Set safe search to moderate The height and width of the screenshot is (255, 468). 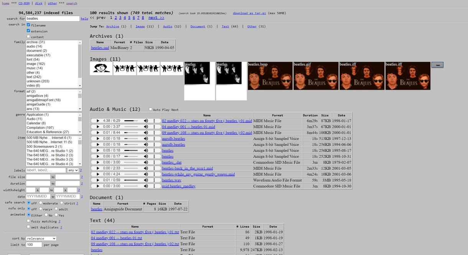click(x=41, y=203)
